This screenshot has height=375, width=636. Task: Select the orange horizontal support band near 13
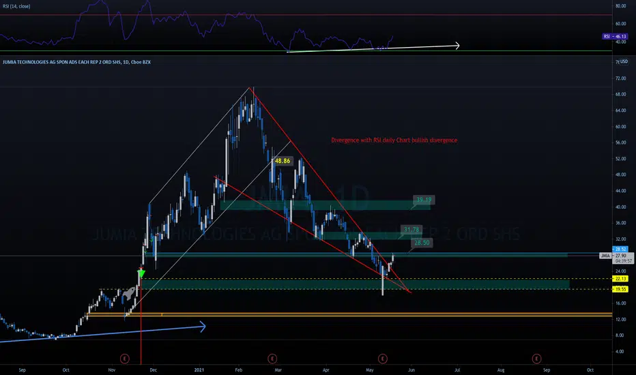point(349,314)
